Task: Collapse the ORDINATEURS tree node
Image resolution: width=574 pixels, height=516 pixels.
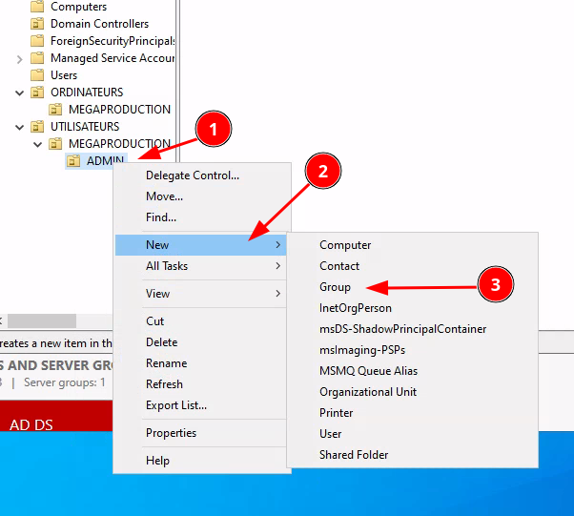Action: click(x=20, y=93)
